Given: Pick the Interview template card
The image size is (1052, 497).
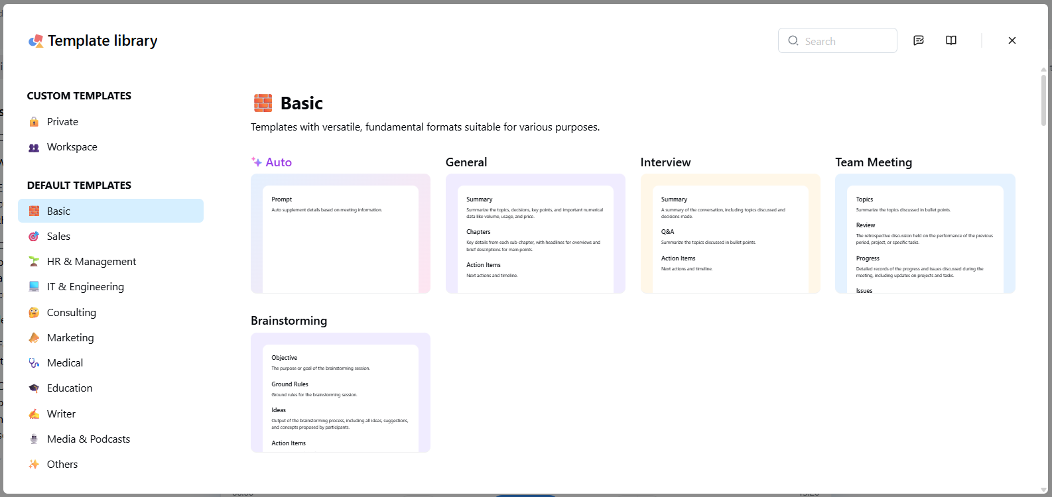Looking at the screenshot, I should [x=730, y=233].
